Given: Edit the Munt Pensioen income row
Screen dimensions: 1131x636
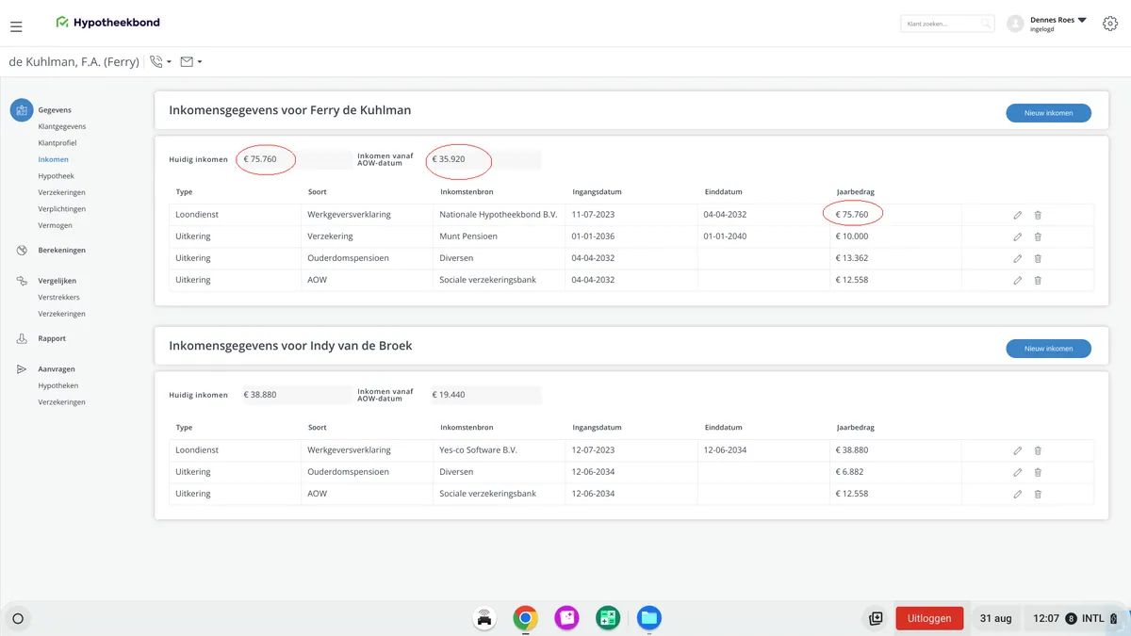Looking at the screenshot, I should coord(1018,236).
